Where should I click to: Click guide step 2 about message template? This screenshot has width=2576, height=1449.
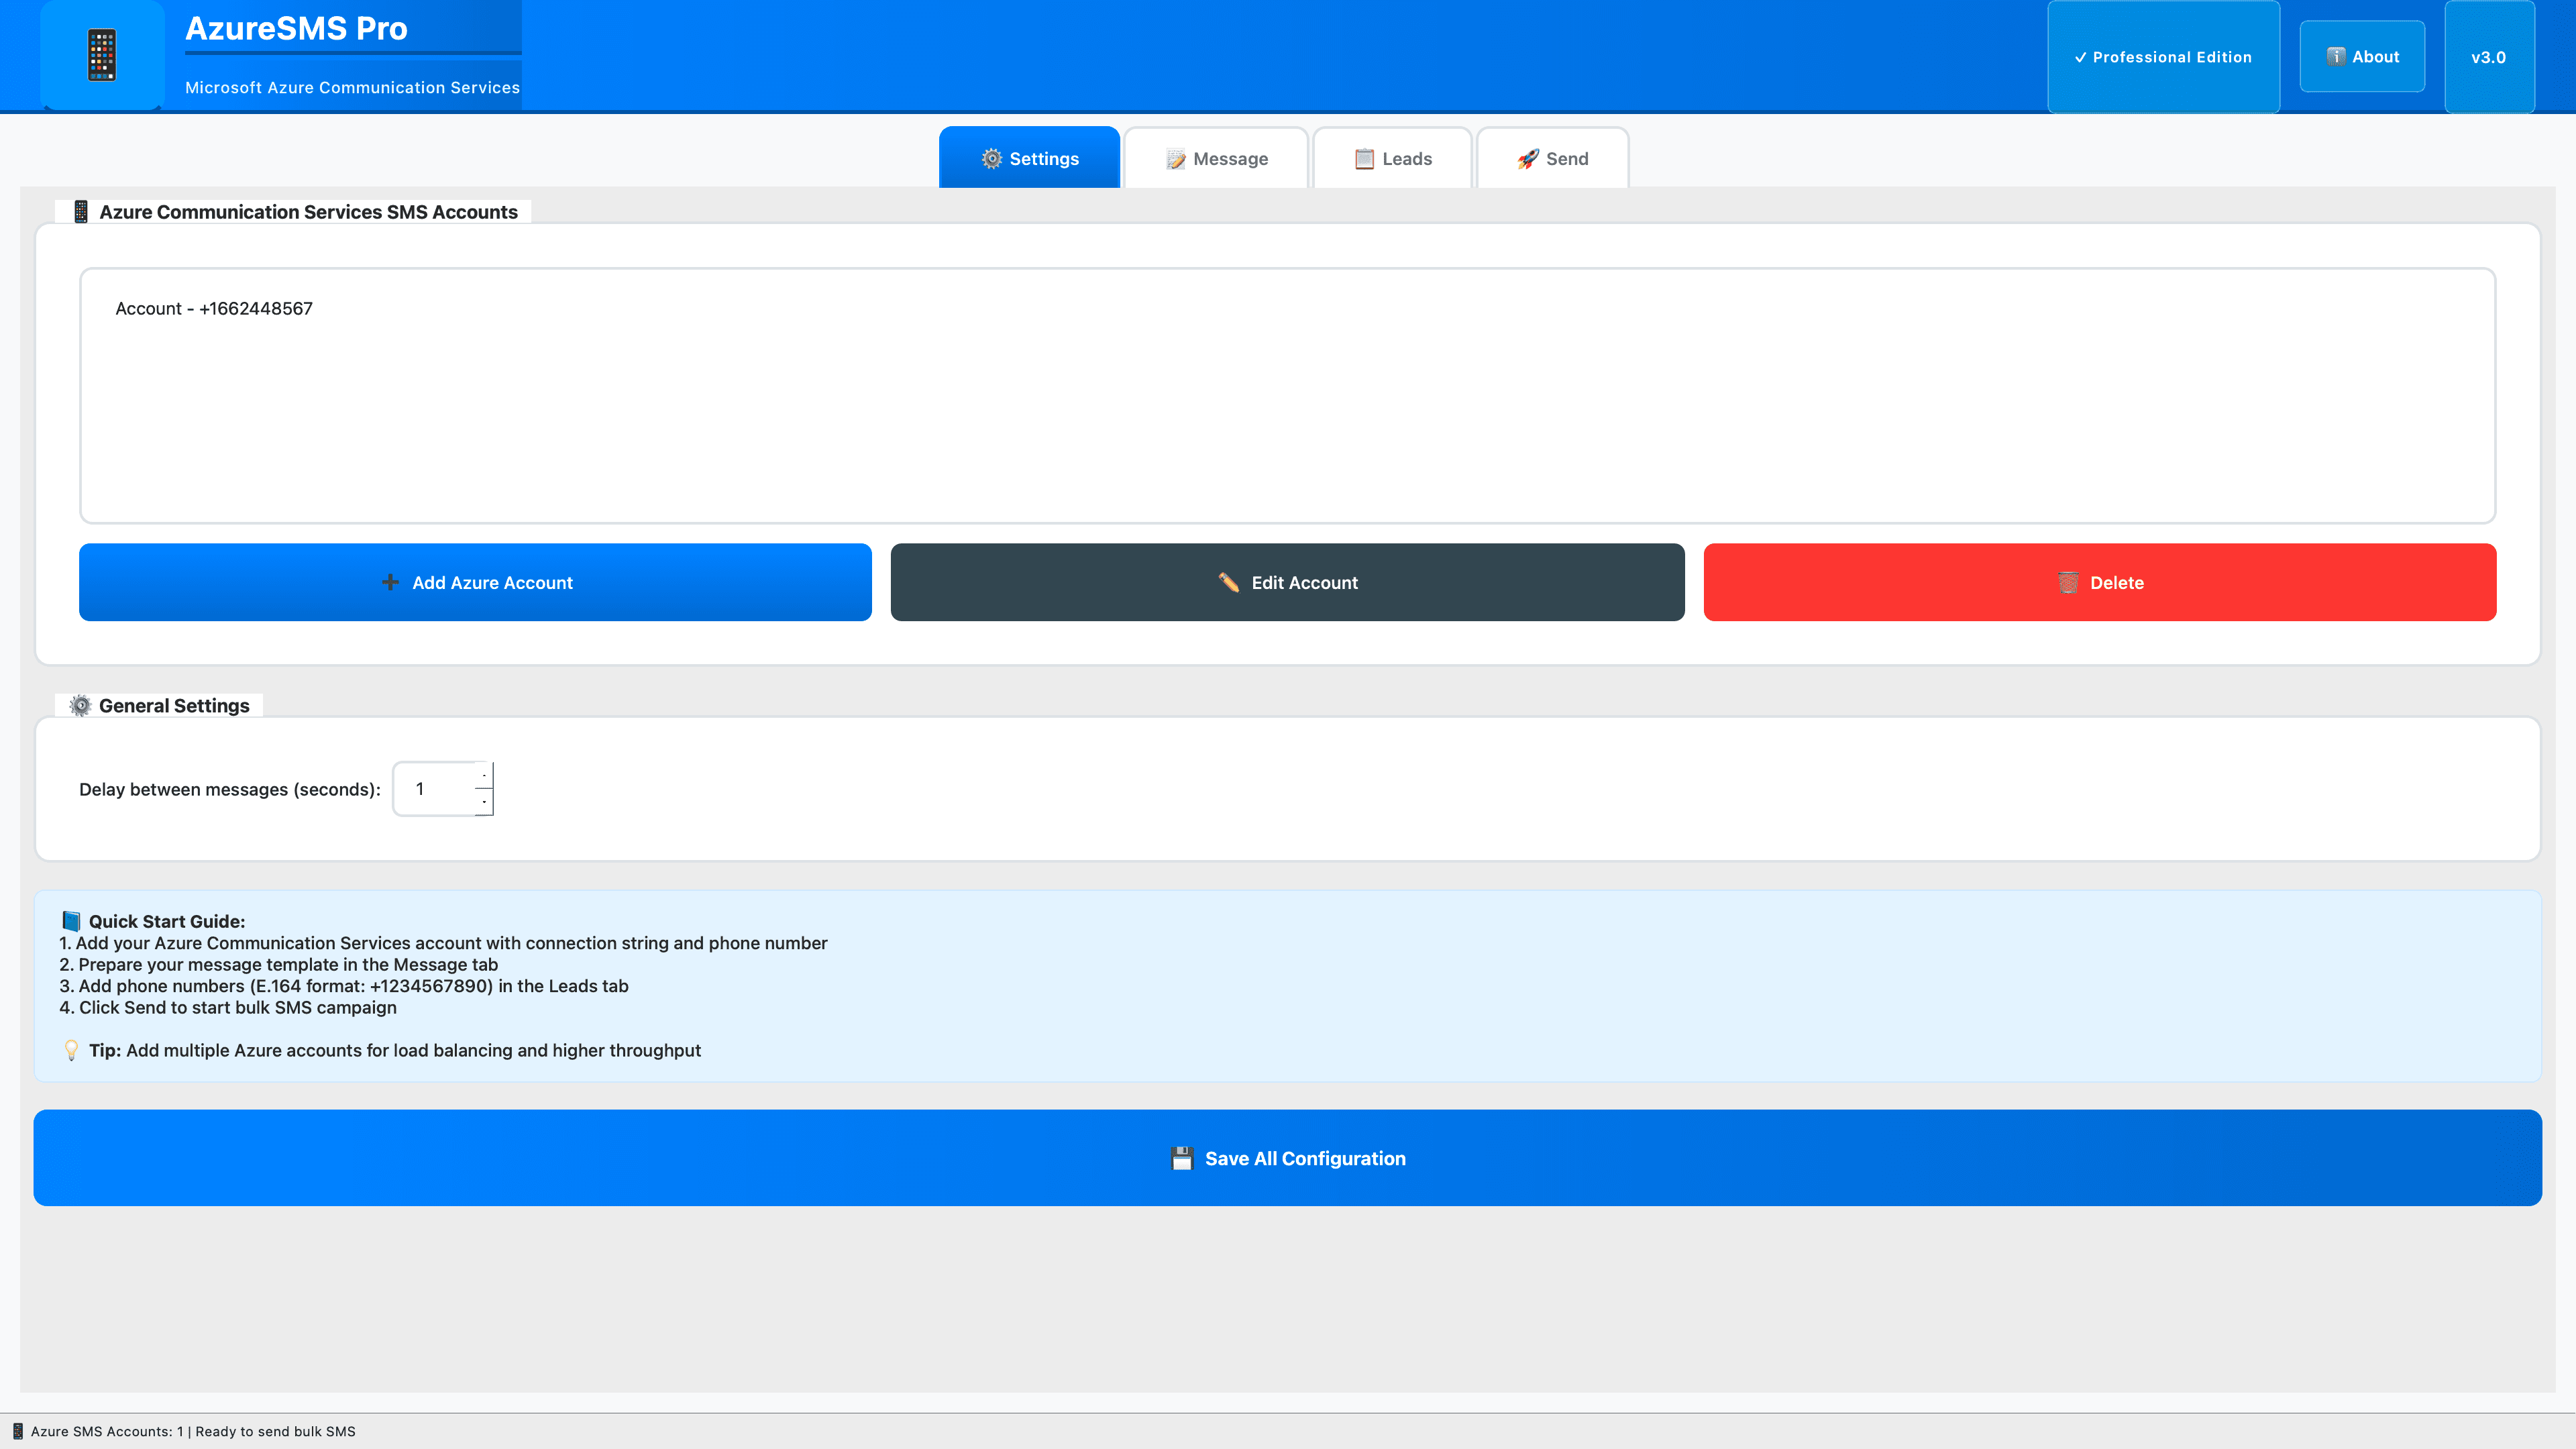coord(278,964)
